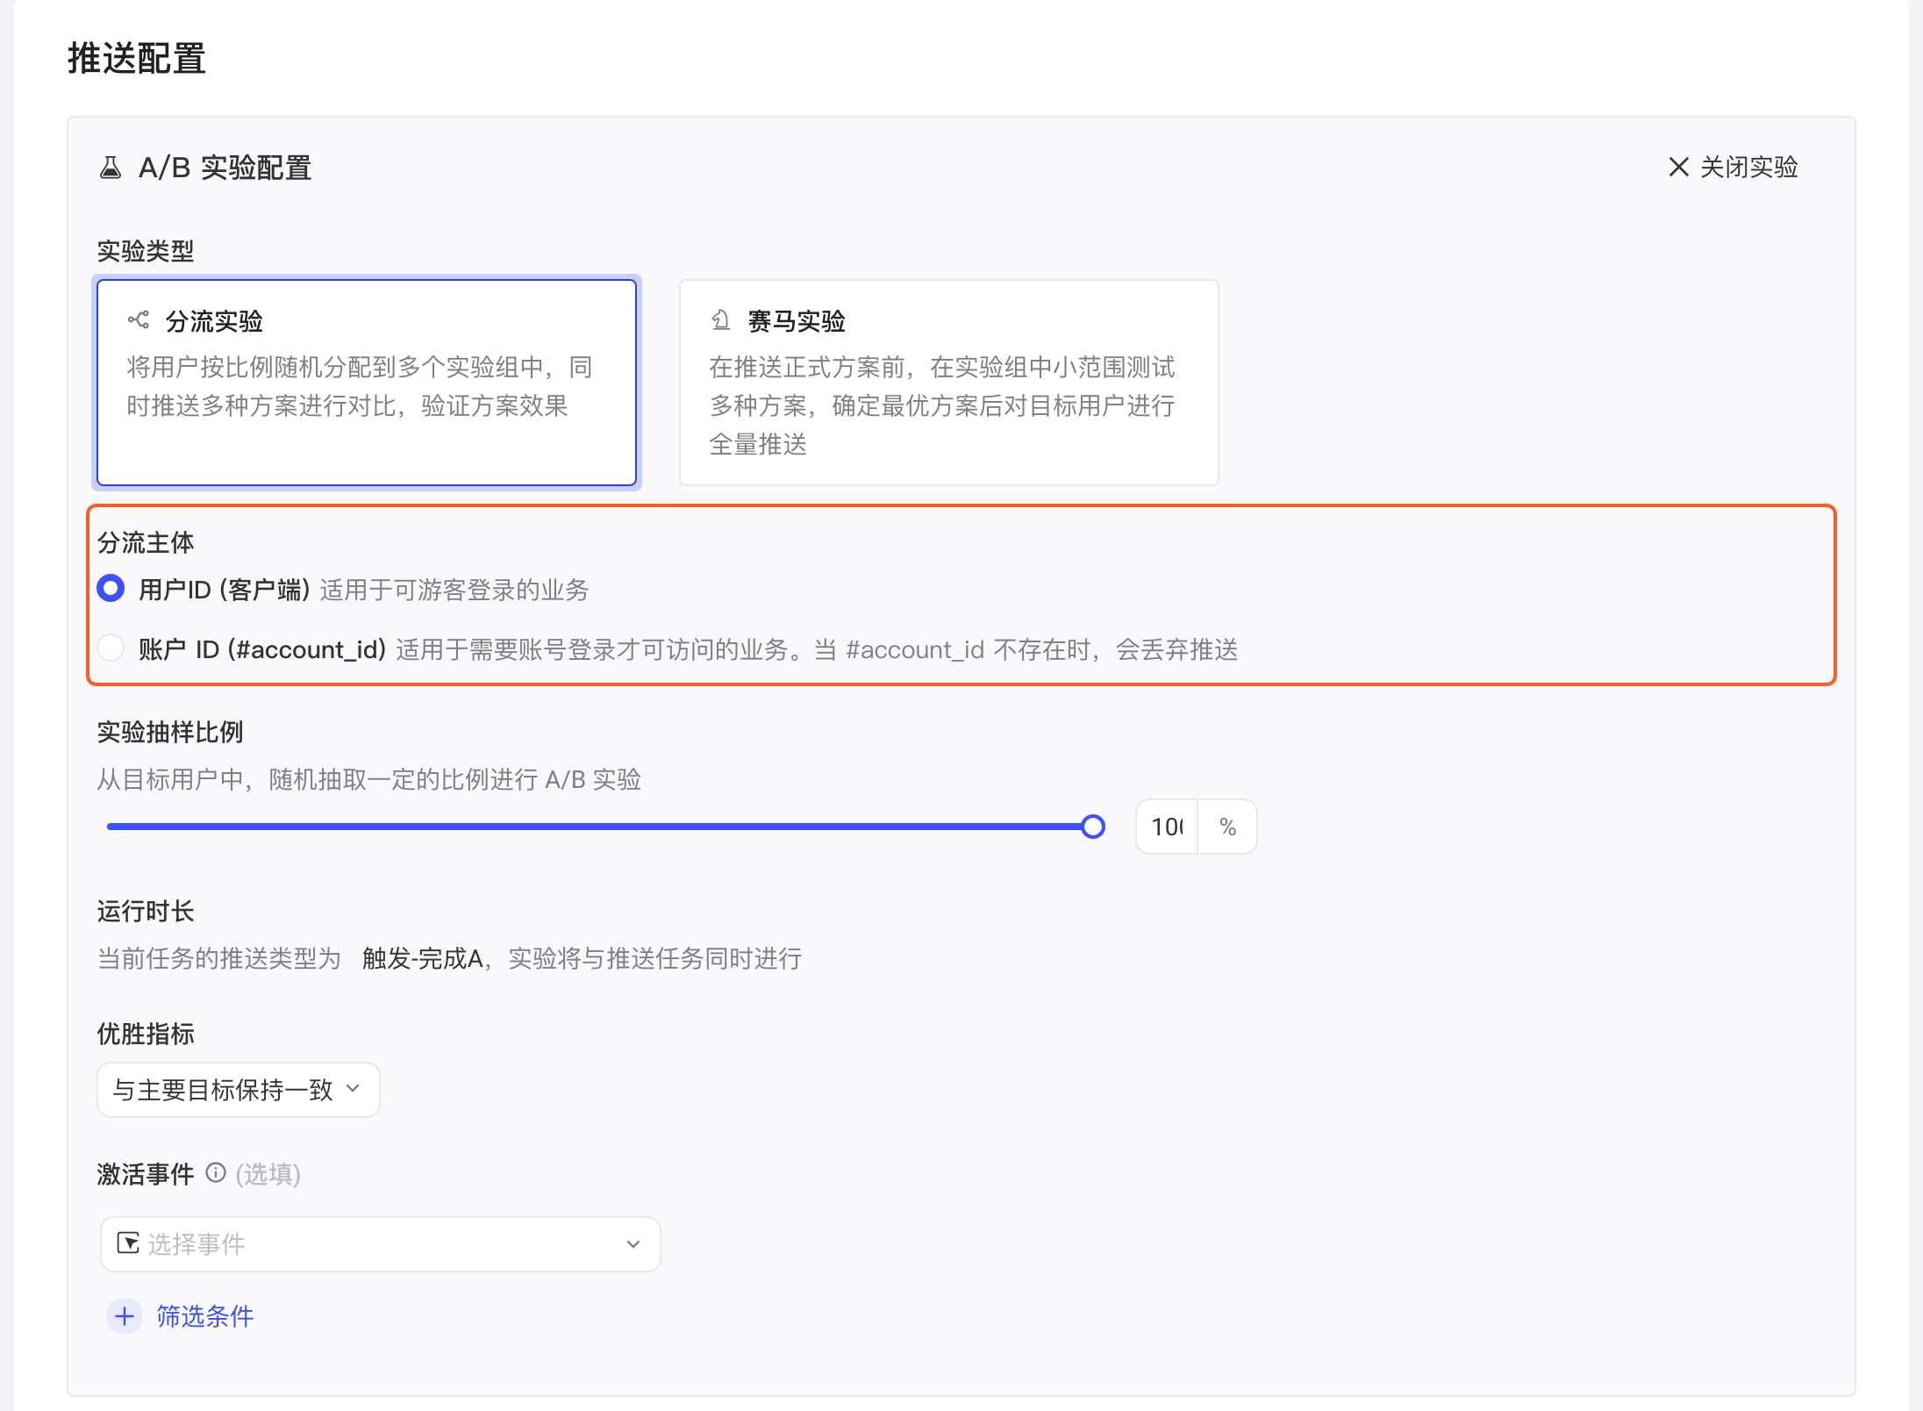Click the flask icon beside A/B 实验配置
This screenshot has width=1923, height=1411.
pos(111,168)
